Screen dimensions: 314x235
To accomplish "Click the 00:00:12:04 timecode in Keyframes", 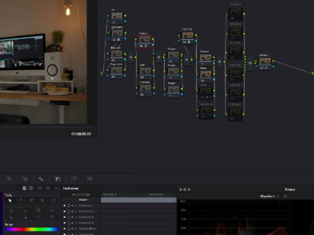I will tap(81, 195).
